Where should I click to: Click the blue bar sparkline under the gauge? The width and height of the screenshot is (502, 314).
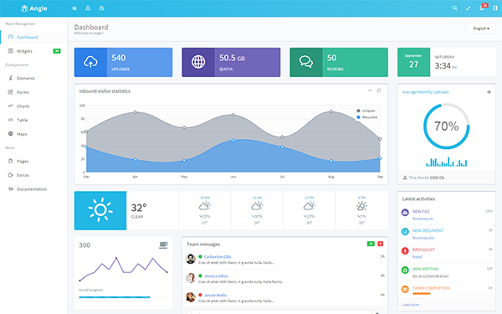tap(446, 162)
